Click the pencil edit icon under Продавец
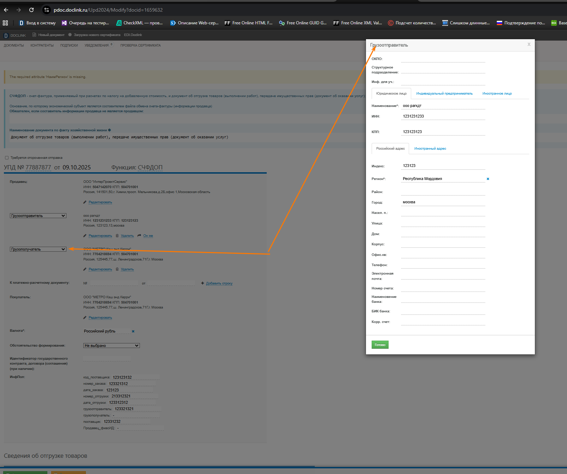 tap(85, 202)
